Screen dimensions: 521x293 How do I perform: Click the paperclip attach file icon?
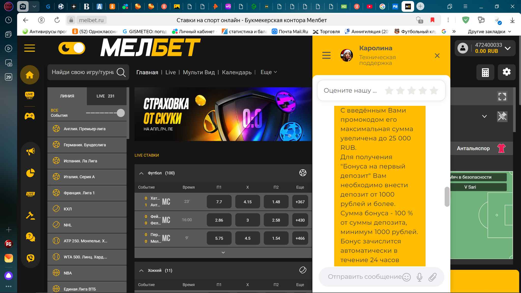432,277
